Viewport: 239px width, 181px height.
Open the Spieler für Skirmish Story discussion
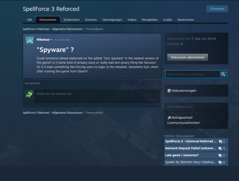(191, 162)
